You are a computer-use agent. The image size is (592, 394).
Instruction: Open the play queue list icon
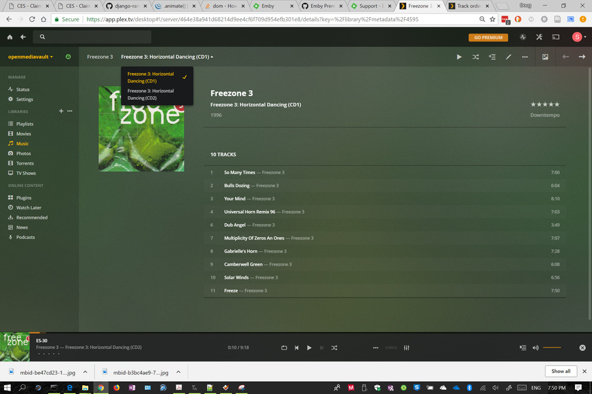tap(522, 348)
